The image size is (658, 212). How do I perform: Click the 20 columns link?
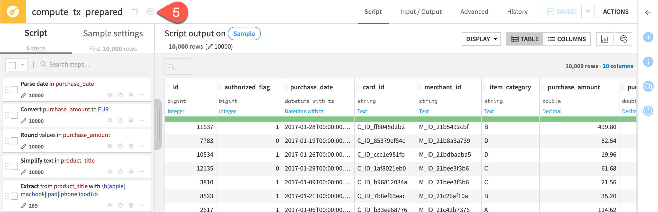(x=618, y=66)
